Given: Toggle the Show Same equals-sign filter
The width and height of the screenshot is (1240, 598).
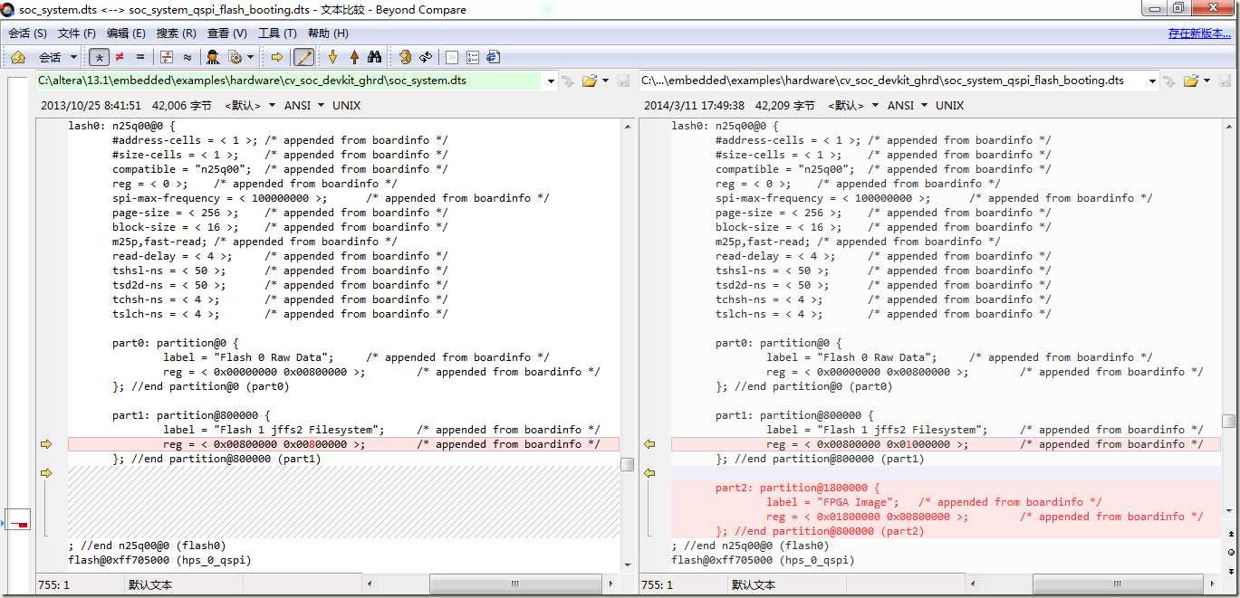Looking at the screenshot, I should click(x=139, y=57).
